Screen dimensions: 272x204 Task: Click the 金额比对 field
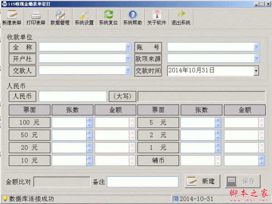point(62,182)
